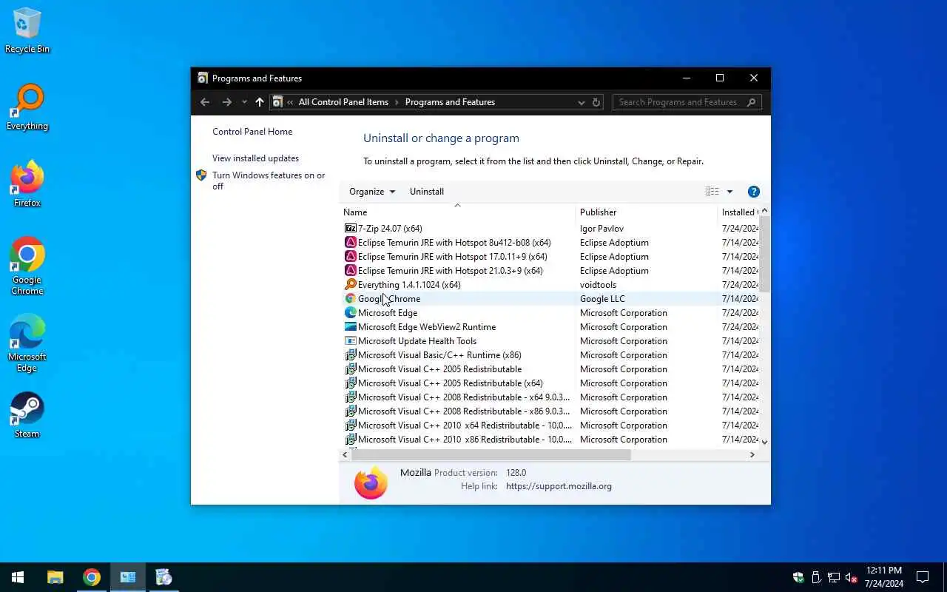This screenshot has width=947, height=592.
Task: Click the Everything 1.4.1.1024 magnifier icon
Action: click(x=351, y=285)
